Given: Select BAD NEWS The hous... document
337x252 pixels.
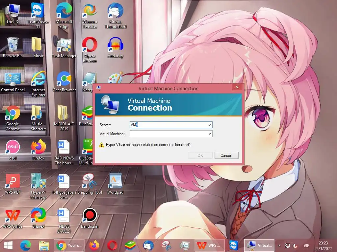Looking at the screenshot, I should click(64, 152).
